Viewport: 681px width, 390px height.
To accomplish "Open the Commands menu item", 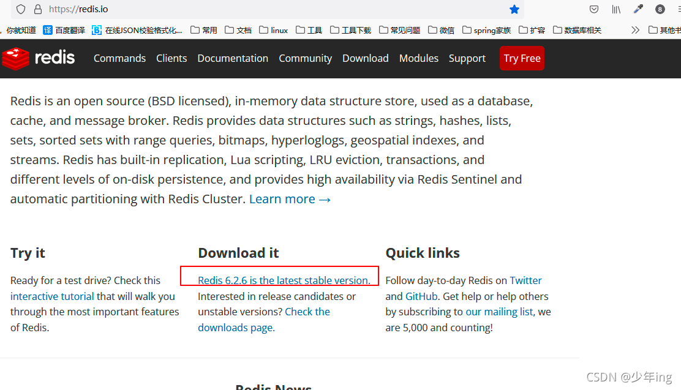I will (119, 58).
